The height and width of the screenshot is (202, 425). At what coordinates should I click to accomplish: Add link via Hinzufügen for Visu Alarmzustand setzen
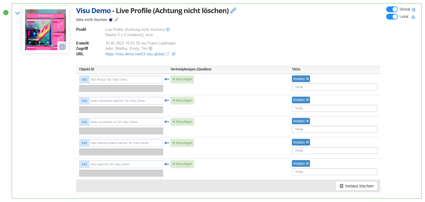tap(182, 143)
